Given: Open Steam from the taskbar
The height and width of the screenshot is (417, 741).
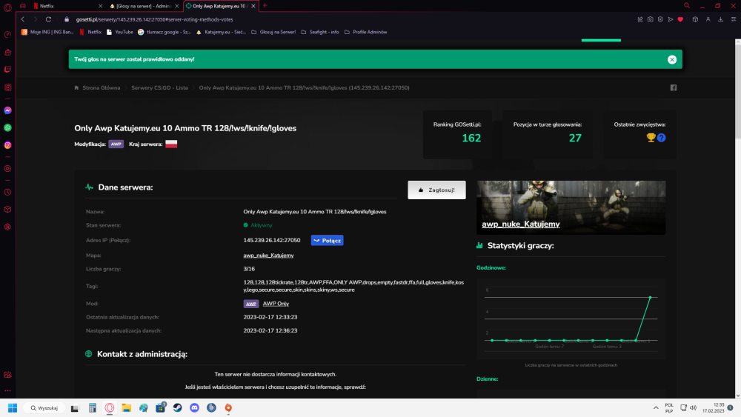Looking at the screenshot, I should pyautogui.click(x=177, y=407).
